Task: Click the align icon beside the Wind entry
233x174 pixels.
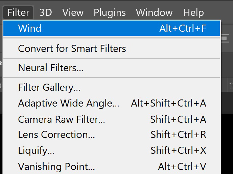Action: click(225, 38)
